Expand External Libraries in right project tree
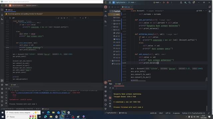The image size is (213, 119). (x=110, y=61)
